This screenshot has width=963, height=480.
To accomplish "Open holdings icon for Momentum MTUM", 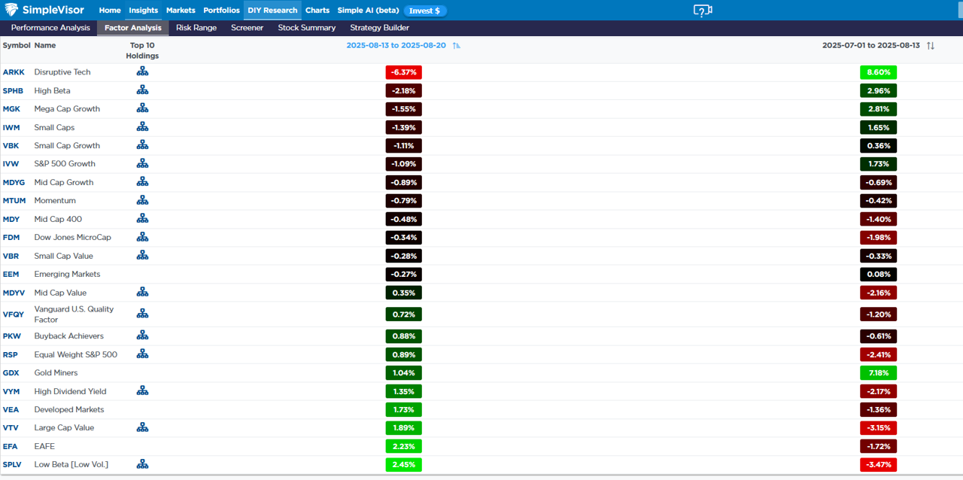I will click(x=142, y=201).
